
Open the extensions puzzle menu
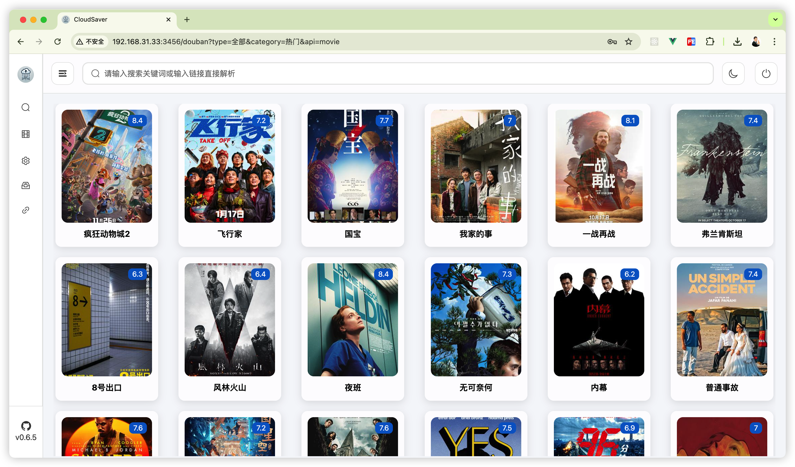(x=710, y=42)
